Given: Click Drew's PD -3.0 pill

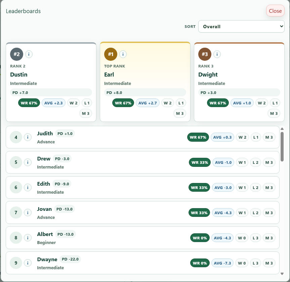Looking at the screenshot, I should point(62,159).
